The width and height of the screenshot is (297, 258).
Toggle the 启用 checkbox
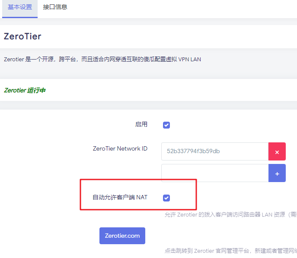pyautogui.click(x=166, y=125)
